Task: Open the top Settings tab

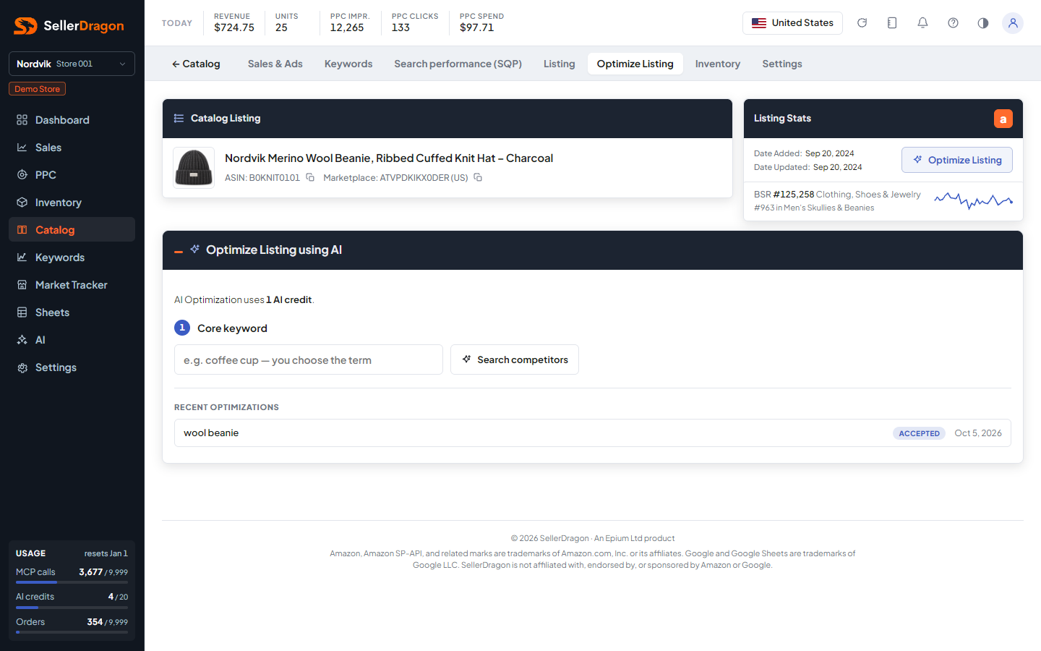Action: point(782,64)
